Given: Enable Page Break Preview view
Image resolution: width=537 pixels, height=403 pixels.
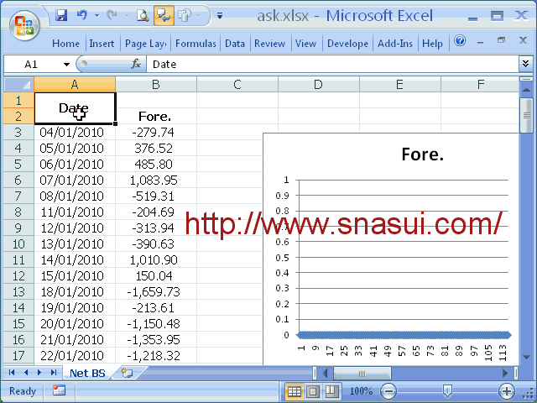Looking at the screenshot, I should 330,391.
